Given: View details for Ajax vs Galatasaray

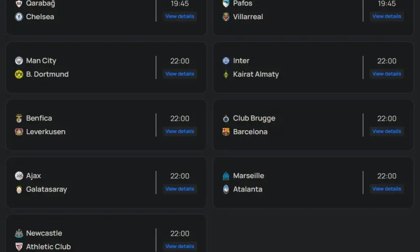Looking at the screenshot, I should point(180,189).
